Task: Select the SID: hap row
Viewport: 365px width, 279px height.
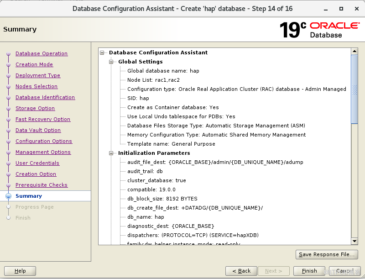Action: [x=138, y=98]
